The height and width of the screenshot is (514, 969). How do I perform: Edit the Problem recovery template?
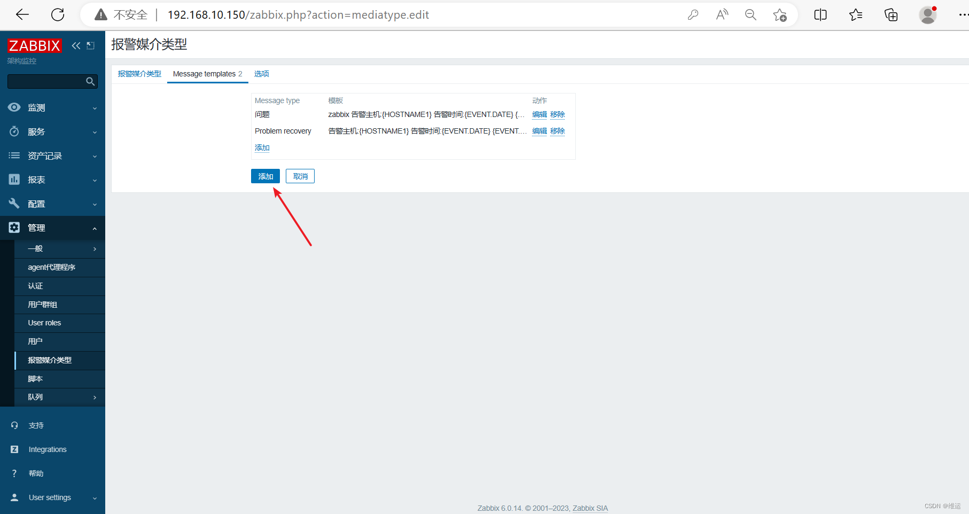pyautogui.click(x=540, y=131)
